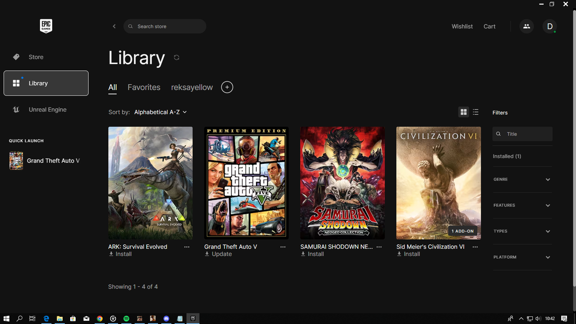This screenshot has height=324, width=576.
Task: Refresh the Library using the sync icon
Action: (176, 58)
